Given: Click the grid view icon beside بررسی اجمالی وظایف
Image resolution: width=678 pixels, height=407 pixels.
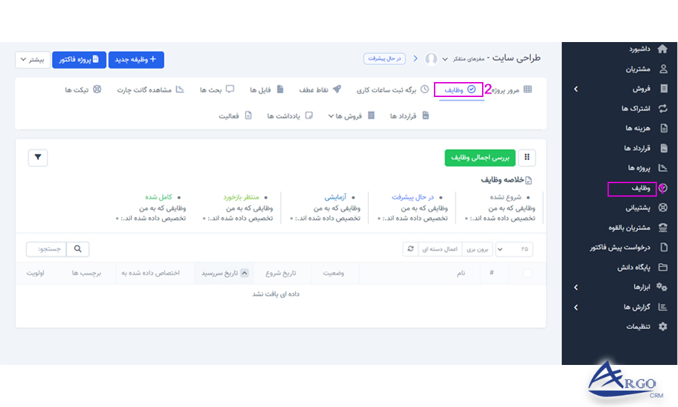Looking at the screenshot, I should 528,157.
